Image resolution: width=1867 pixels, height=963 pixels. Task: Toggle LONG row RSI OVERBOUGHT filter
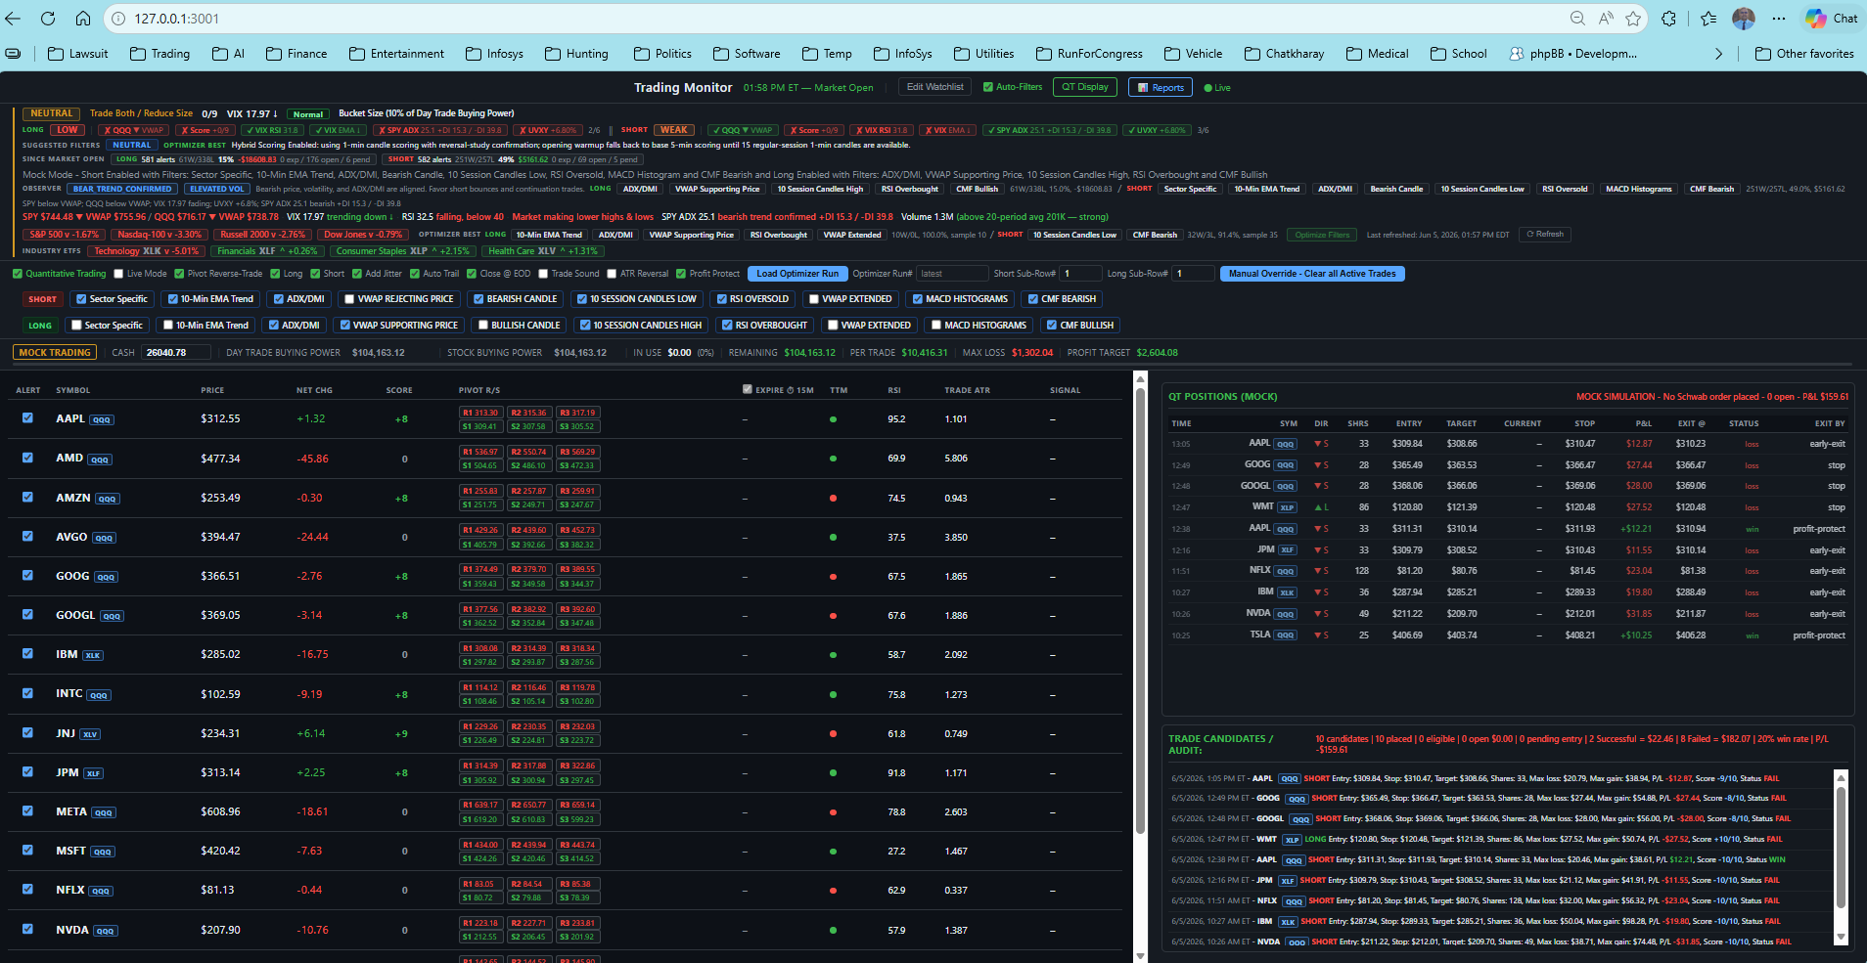(726, 326)
